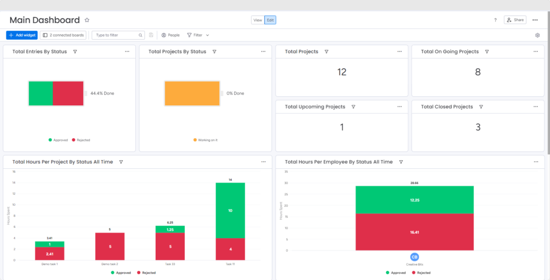Click the green Approved segment of battery chart
The image size is (550, 280).
tap(41, 94)
